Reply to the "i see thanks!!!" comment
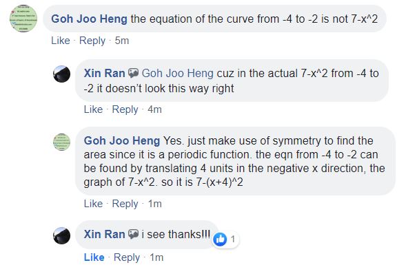 point(126,257)
